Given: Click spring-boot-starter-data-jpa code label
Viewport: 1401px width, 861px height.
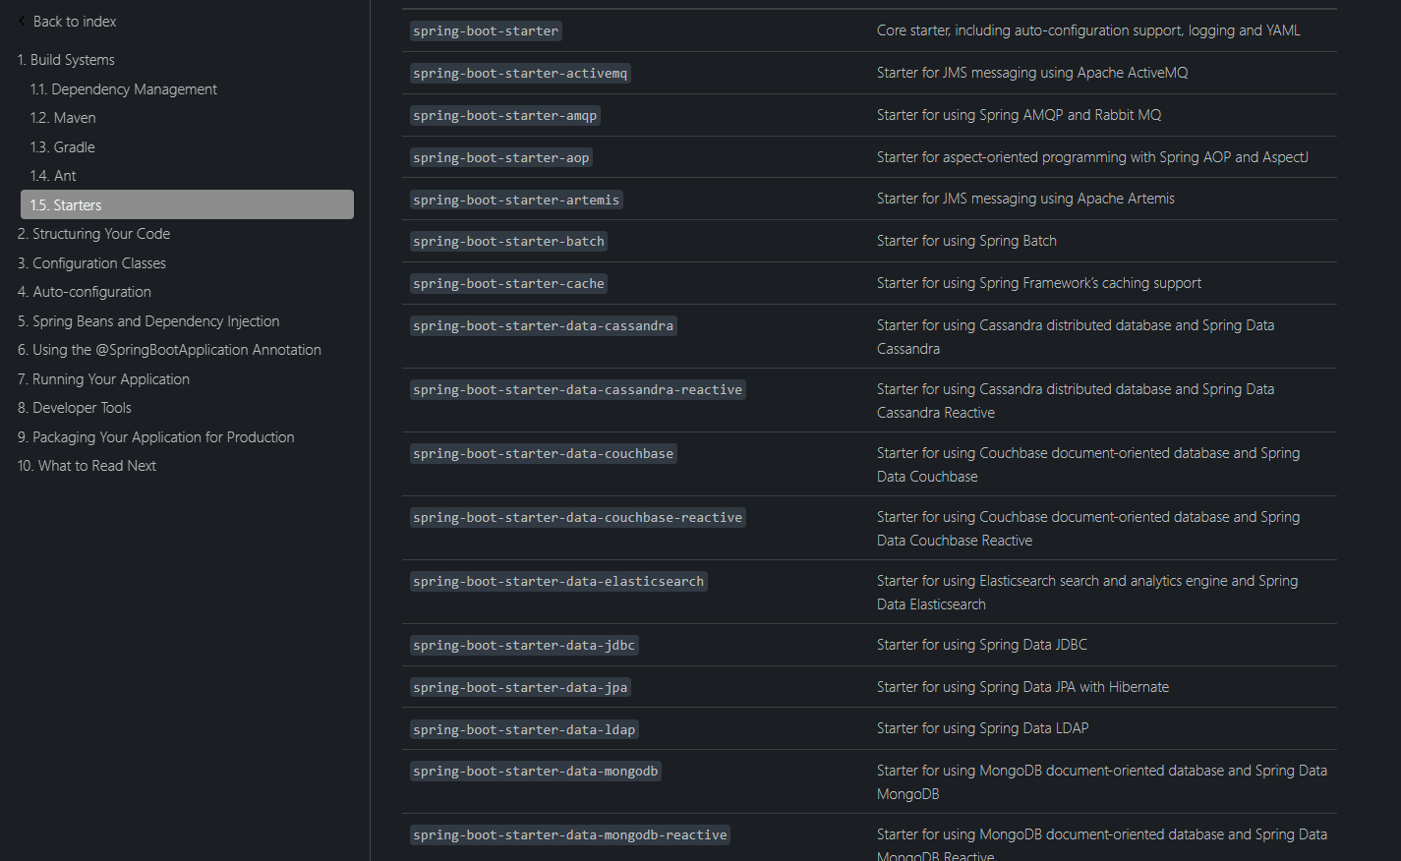Looking at the screenshot, I should click(520, 688).
